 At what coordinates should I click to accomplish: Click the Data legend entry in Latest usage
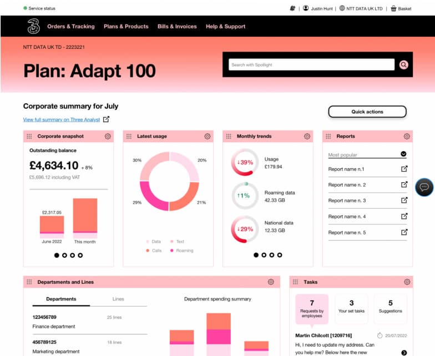[153, 241]
